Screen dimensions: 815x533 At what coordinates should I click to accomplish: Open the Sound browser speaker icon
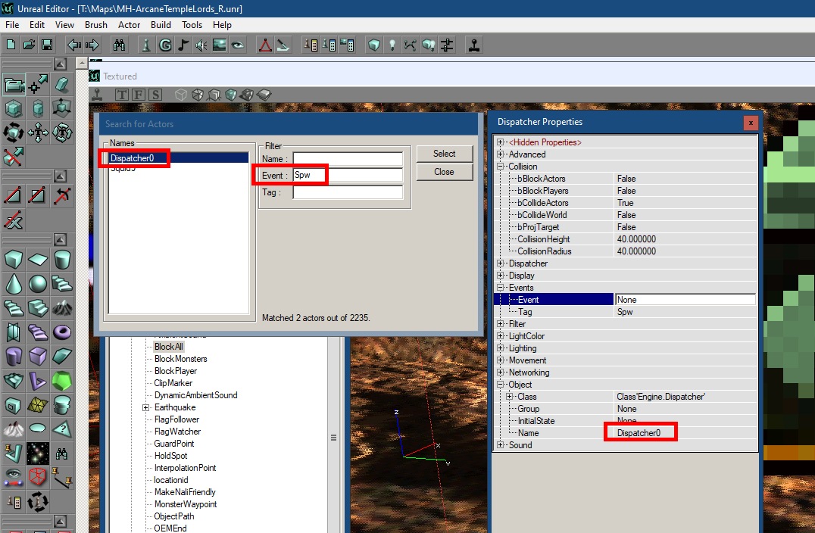(200, 45)
